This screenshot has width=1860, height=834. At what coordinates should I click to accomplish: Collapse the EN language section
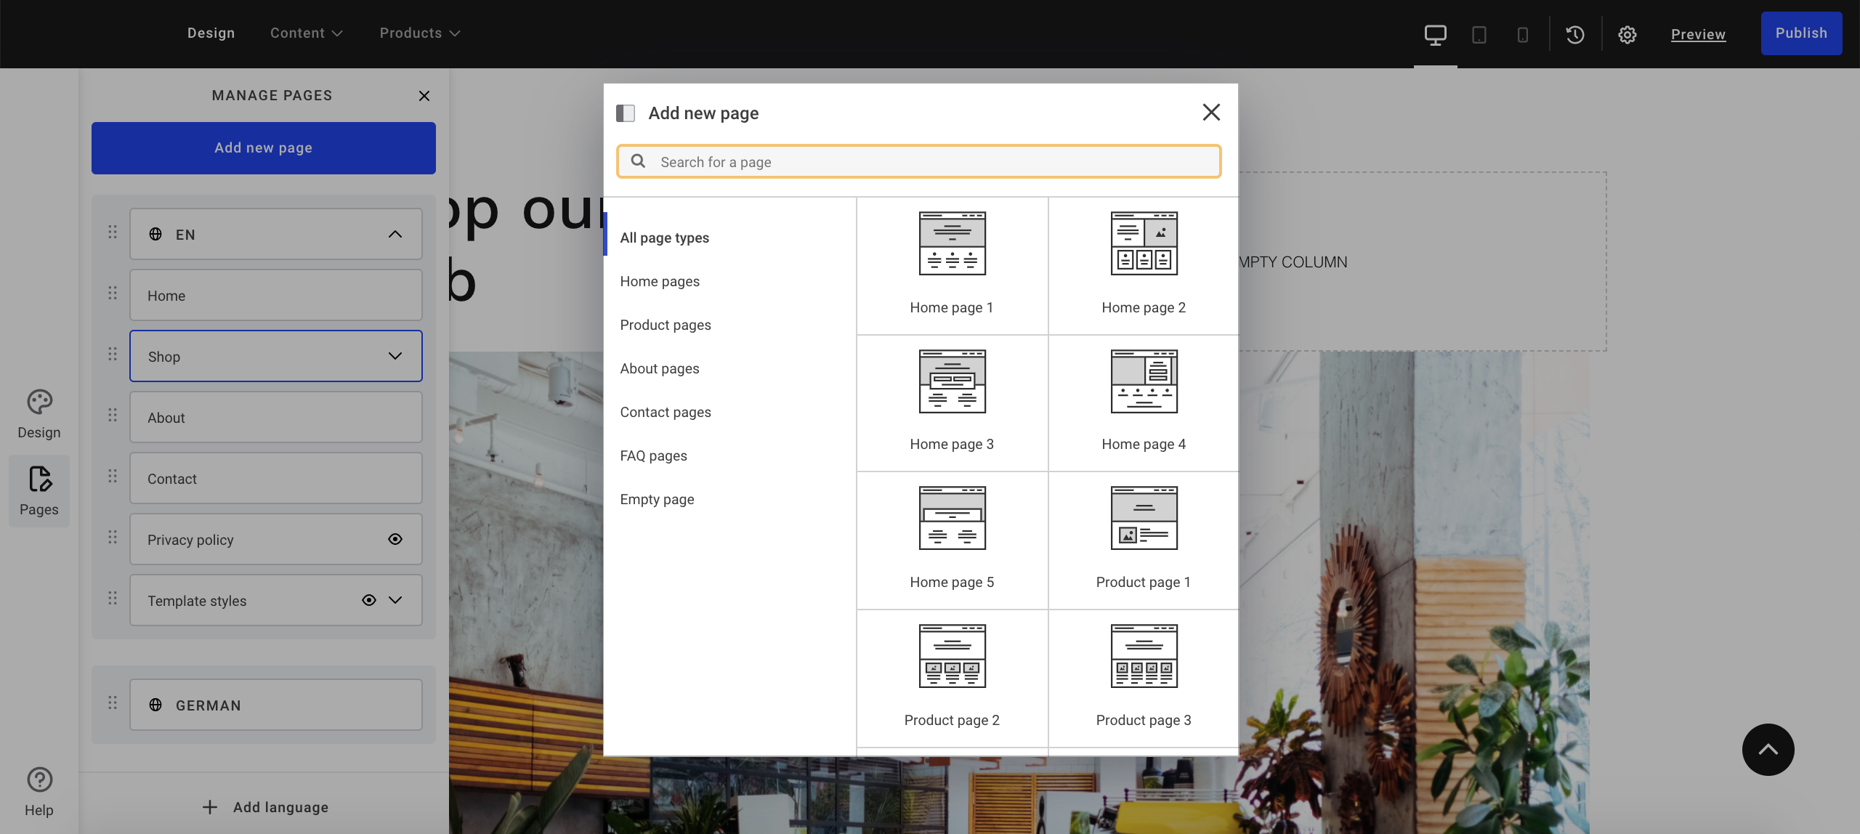point(395,234)
